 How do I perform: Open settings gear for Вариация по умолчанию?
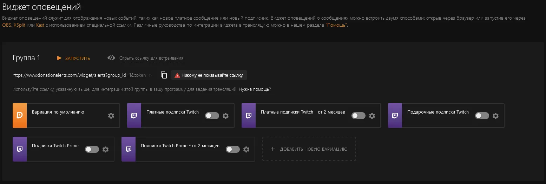(111, 116)
